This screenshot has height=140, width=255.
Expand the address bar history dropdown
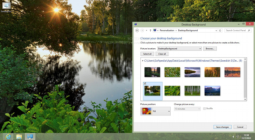[216, 30]
